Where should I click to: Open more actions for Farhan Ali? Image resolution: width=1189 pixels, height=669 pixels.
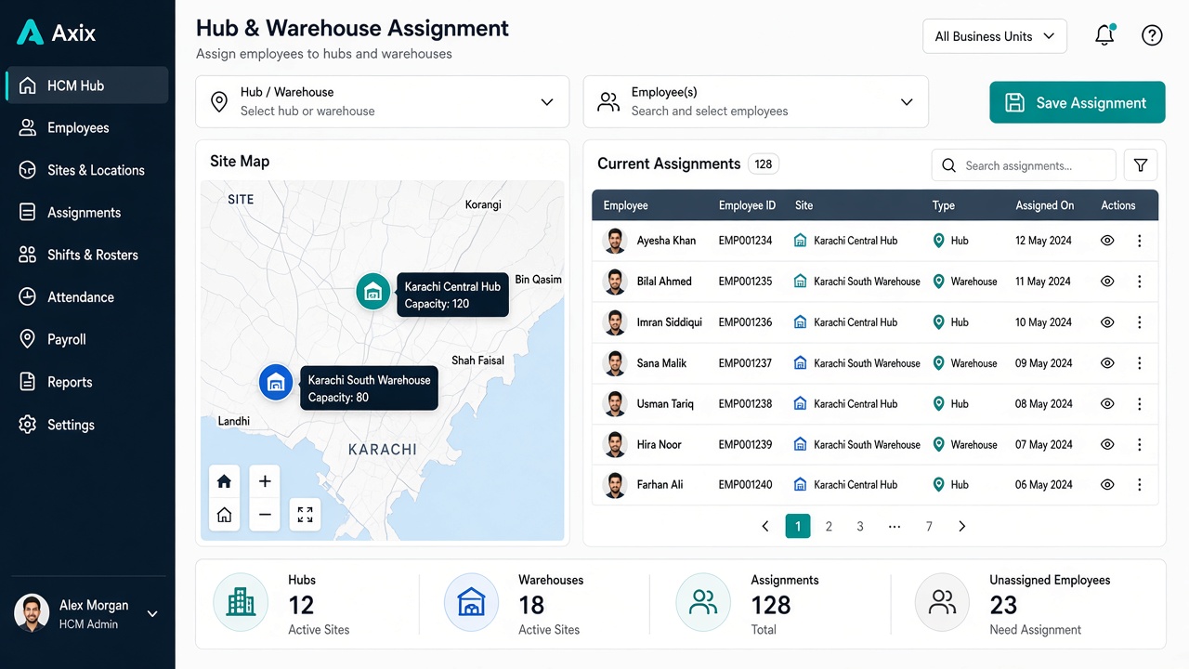pyautogui.click(x=1140, y=485)
